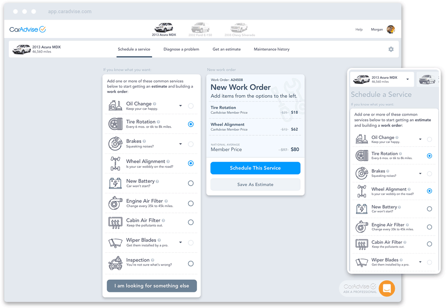The width and height of the screenshot is (446, 308).
Task: Click the Tire Rotation wheel icon in main list
Action: (115, 124)
